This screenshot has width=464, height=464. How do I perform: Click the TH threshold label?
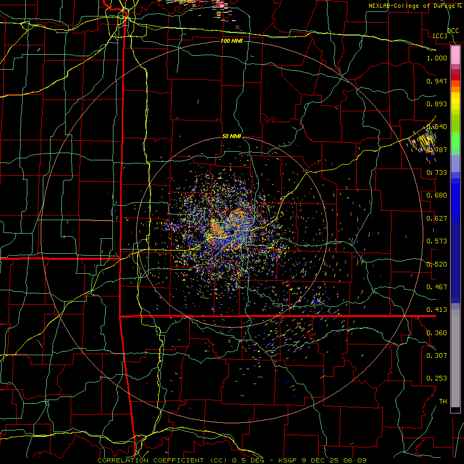443,402
